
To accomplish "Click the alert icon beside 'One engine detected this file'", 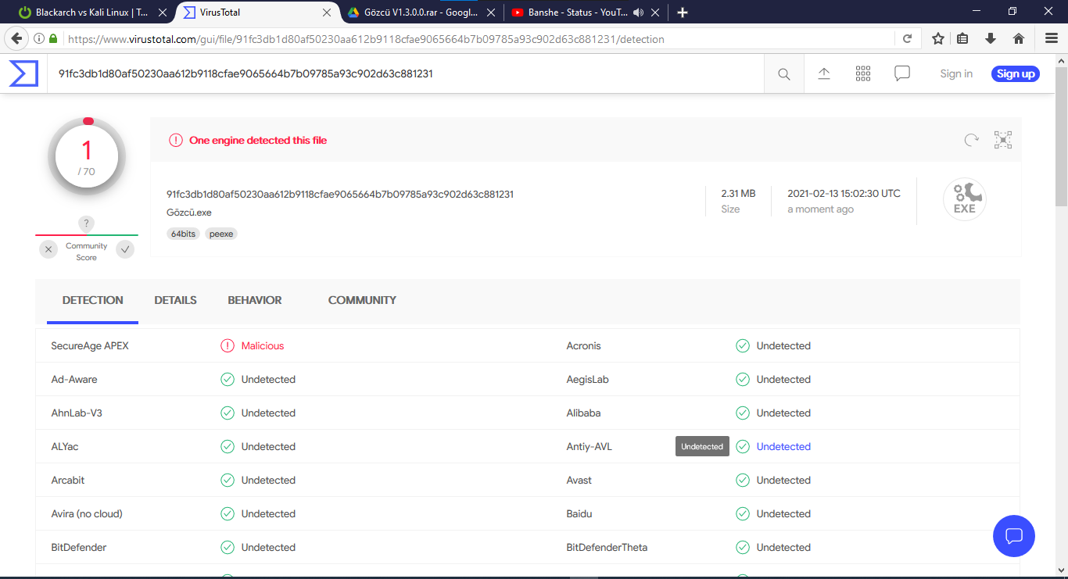I will coord(176,141).
